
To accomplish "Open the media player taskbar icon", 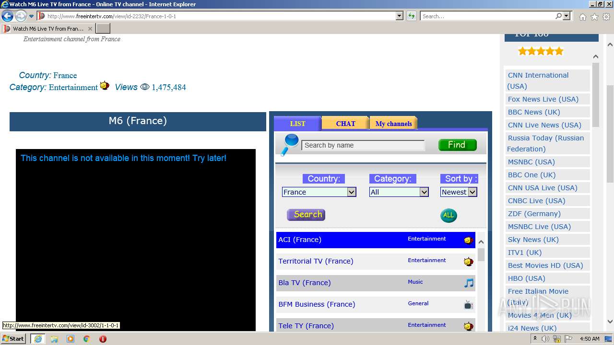I will 71,339.
